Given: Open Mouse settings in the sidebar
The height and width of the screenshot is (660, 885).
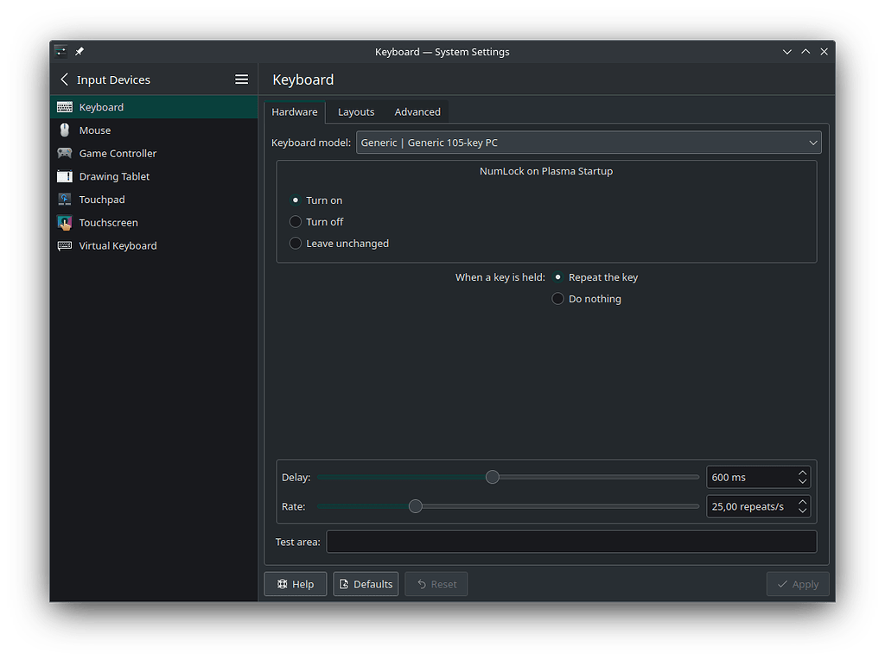Looking at the screenshot, I should coord(95,130).
